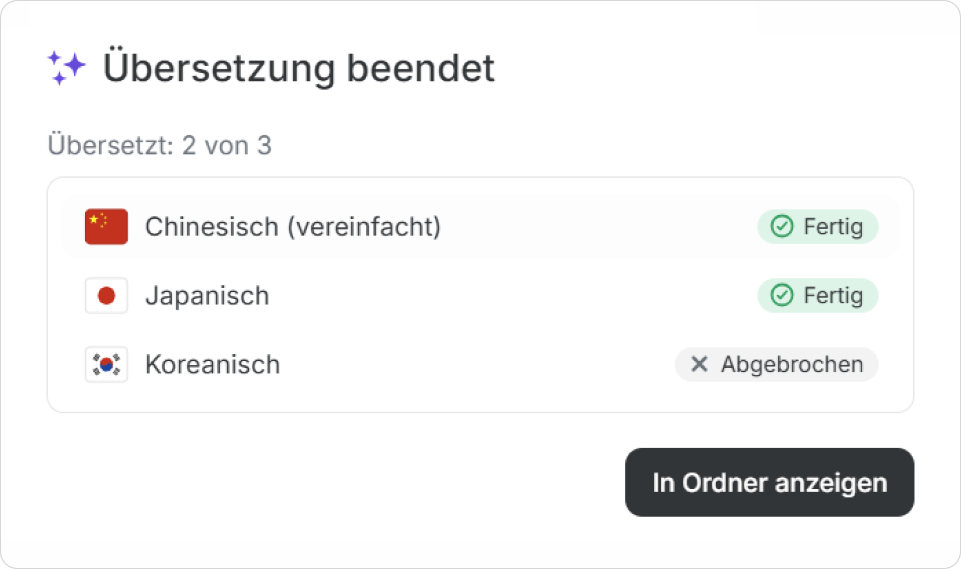Click the X icon in Abgebrochen badge
Screen dimensions: 961x569
(699, 364)
